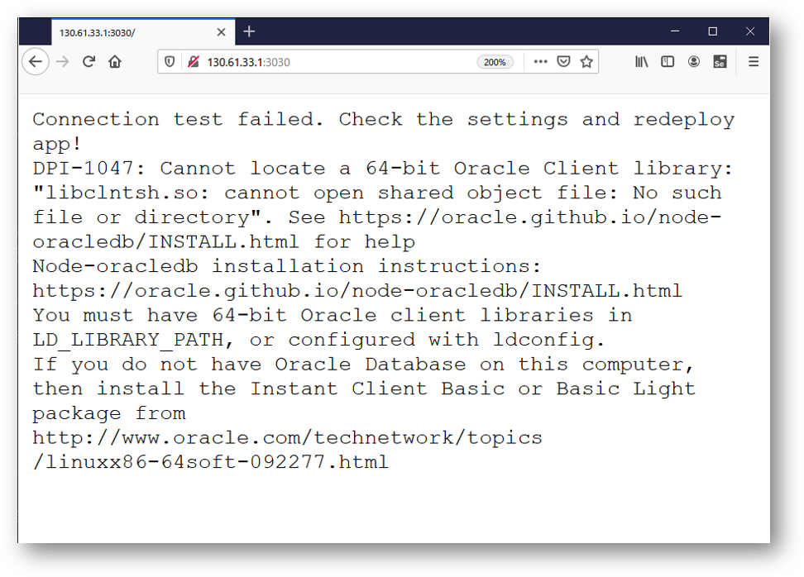Reload the current page

pos(89,62)
